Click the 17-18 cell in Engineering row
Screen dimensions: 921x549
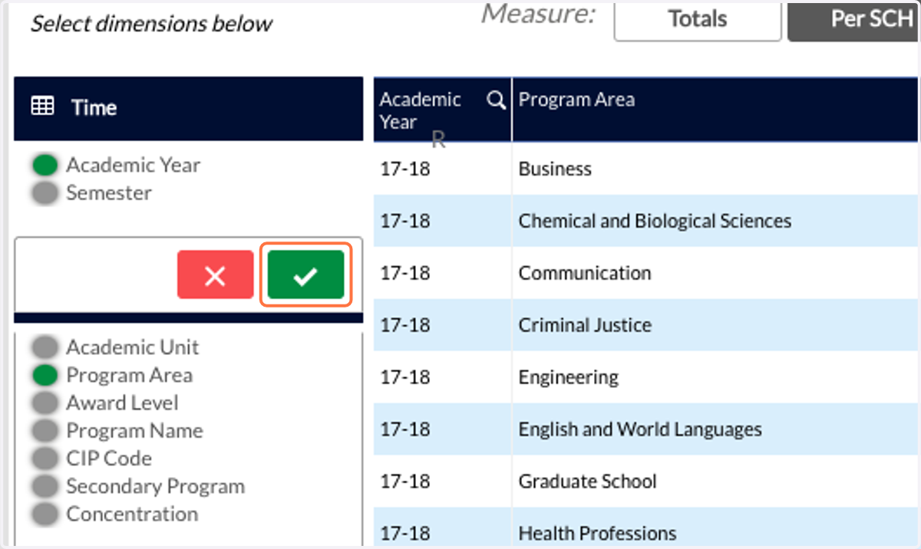(x=443, y=377)
